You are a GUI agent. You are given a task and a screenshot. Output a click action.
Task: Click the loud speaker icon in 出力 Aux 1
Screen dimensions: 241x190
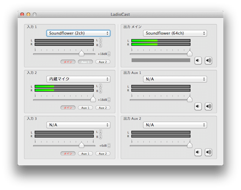coord(208,106)
